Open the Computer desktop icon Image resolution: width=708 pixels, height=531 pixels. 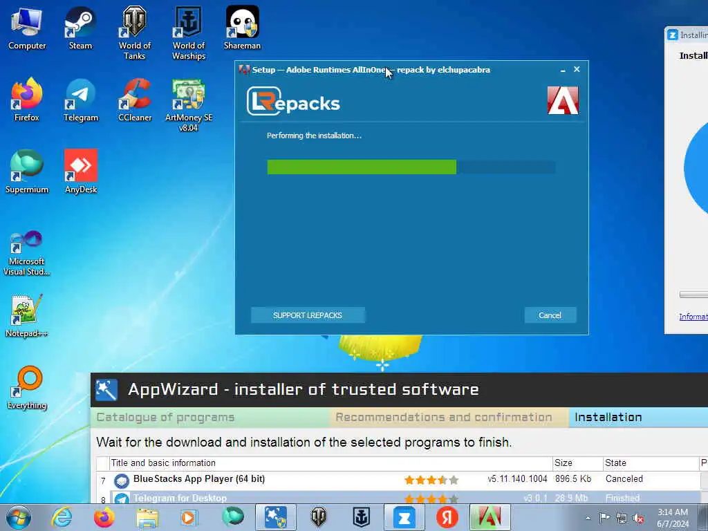click(27, 28)
